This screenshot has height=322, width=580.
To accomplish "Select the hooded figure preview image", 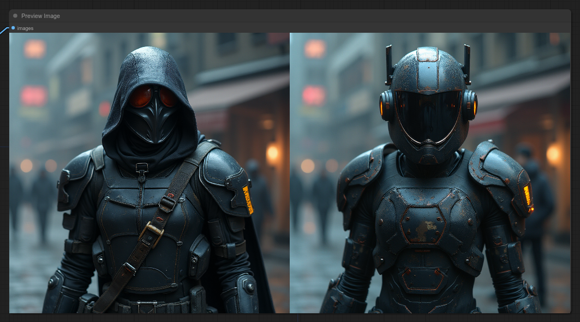I will point(150,172).
